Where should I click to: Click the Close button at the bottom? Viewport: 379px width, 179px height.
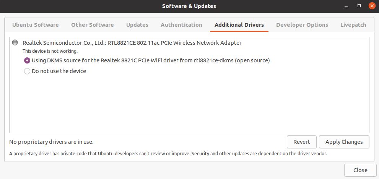coord(360,170)
